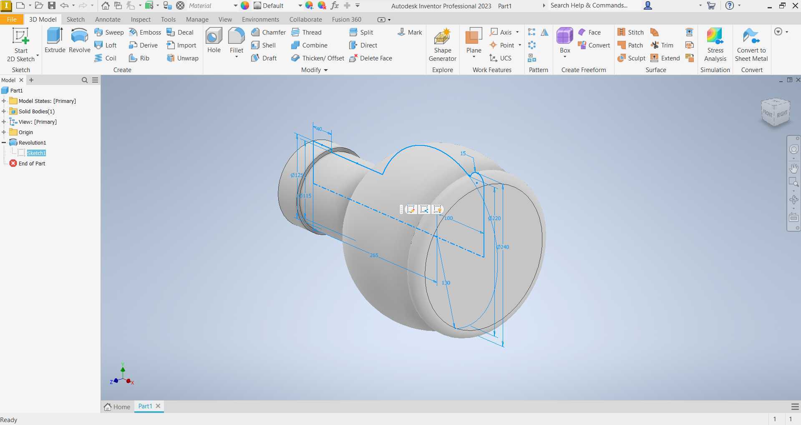Choose the Sweep command
The image size is (801, 425).
pyautogui.click(x=109, y=32)
